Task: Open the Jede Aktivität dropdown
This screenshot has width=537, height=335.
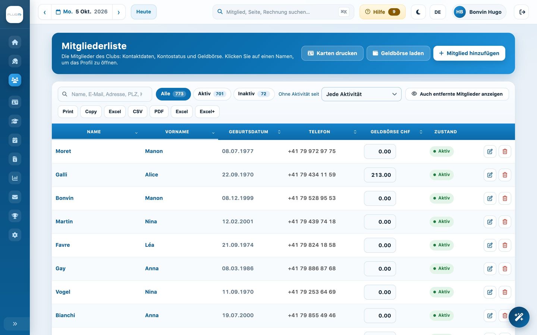Action: point(361,94)
